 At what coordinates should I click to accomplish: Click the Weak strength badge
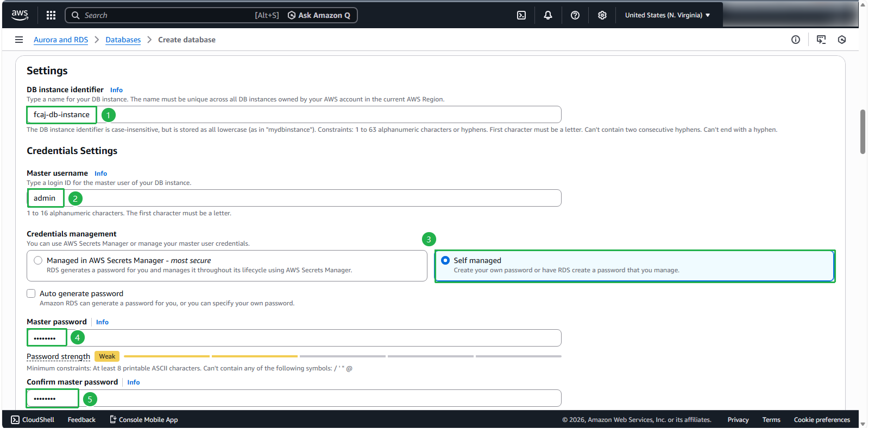pos(107,356)
